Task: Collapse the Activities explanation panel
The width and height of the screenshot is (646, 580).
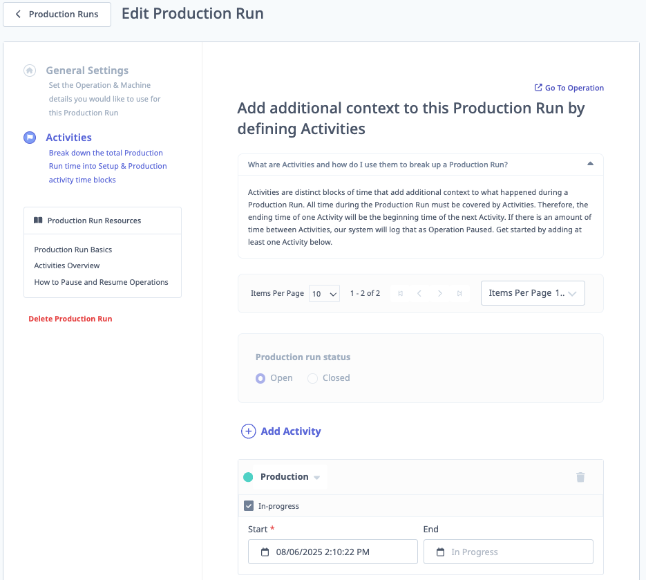Action: point(590,165)
